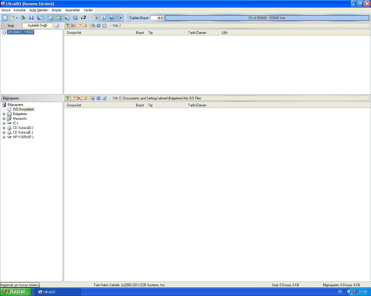
Task: Expand the (C:) drive node
Action: [x=4, y=123]
